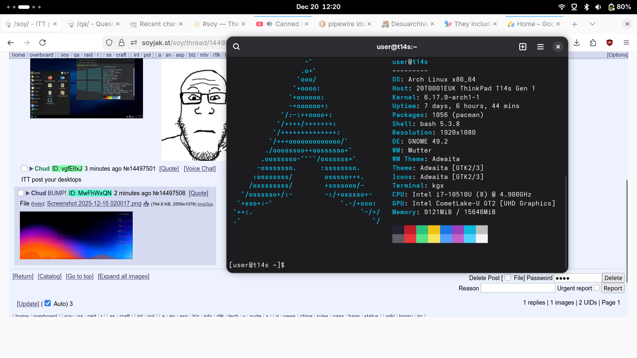The height and width of the screenshot is (358, 637).
Task: Open a new terminal tab
Action: tap(523, 47)
